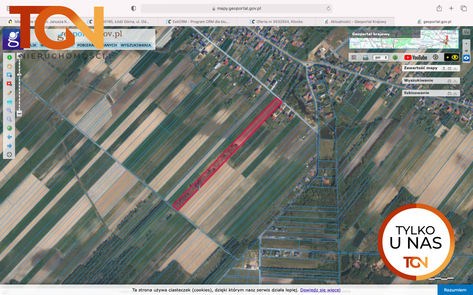Click the Rozumiem cookie button
Image resolution: width=473 pixels, height=295 pixels.
pos(455,290)
